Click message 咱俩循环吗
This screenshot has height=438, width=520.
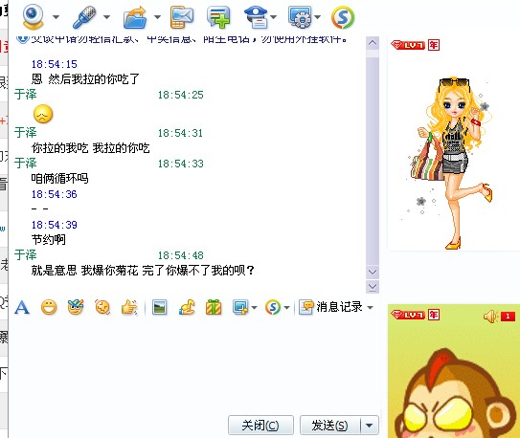[59, 179]
